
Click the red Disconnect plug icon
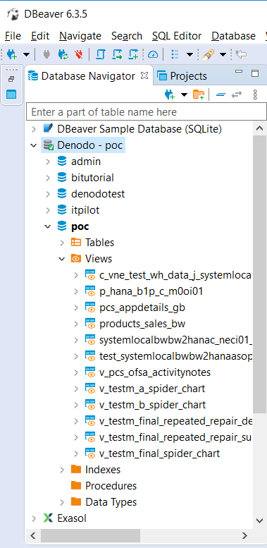(x=79, y=54)
